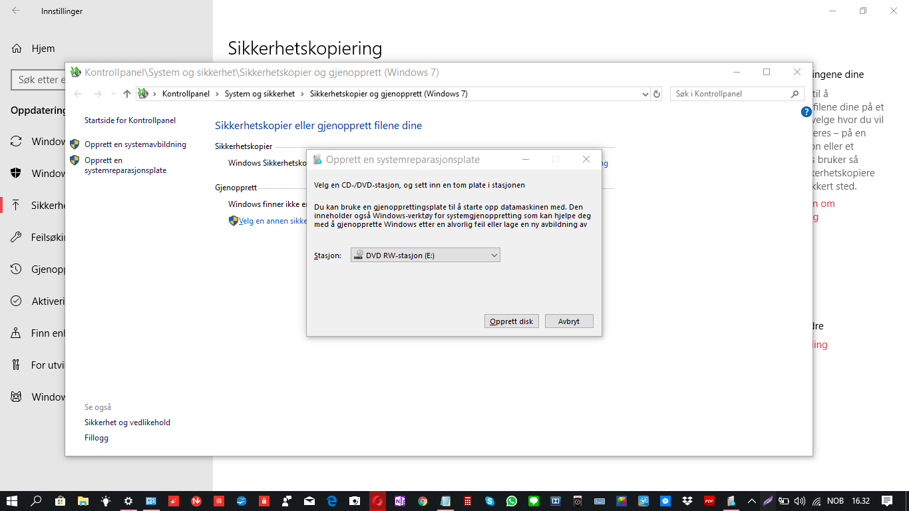Click the blue keyboard taskbar icon
Viewport: 909px width, 511px height.
(599, 501)
